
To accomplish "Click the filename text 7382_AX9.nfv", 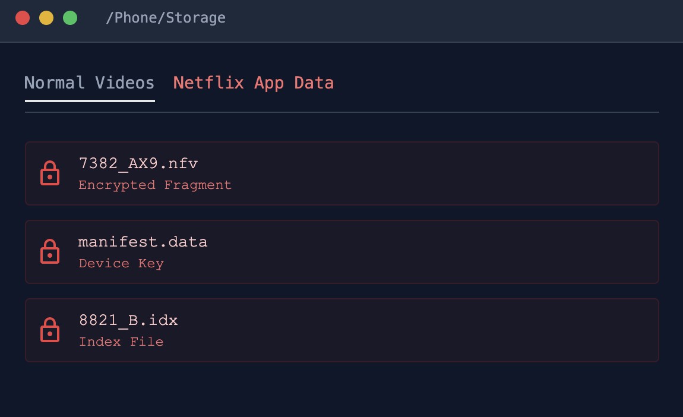I will [138, 163].
